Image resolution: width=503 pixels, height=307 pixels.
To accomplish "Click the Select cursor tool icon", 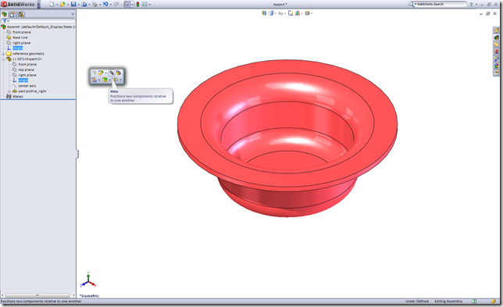I will 127,4.
